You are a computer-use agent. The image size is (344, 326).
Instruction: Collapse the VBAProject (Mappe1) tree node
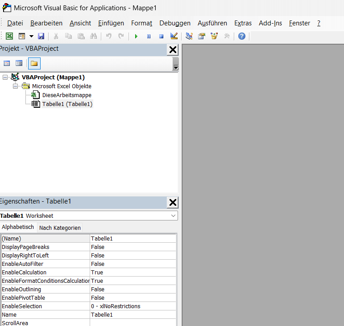point(5,77)
